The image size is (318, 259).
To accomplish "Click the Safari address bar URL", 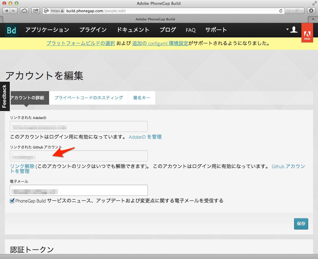I will pos(96,11).
